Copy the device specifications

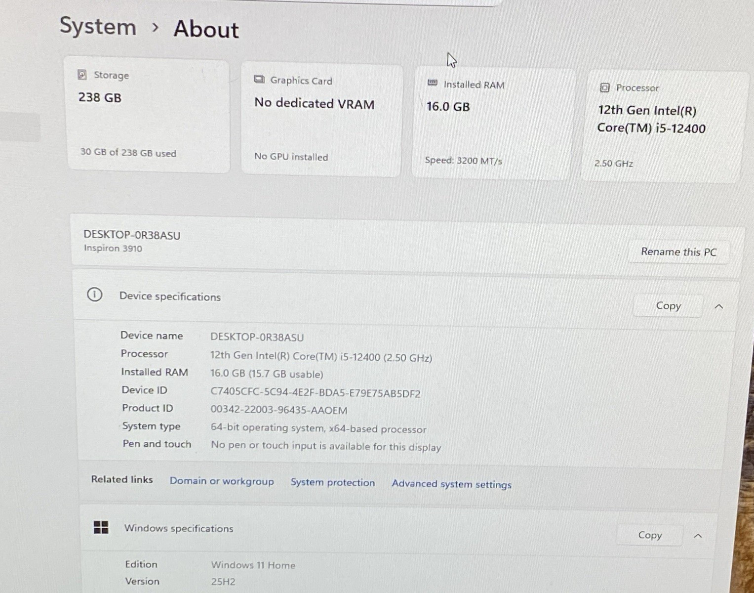pyautogui.click(x=668, y=306)
